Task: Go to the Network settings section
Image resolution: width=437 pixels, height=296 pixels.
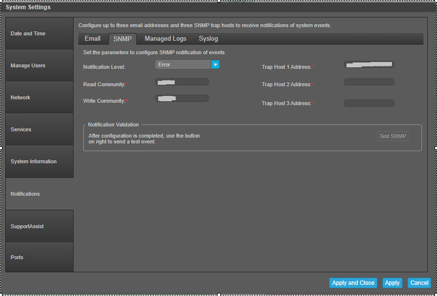Action: tap(39, 97)
